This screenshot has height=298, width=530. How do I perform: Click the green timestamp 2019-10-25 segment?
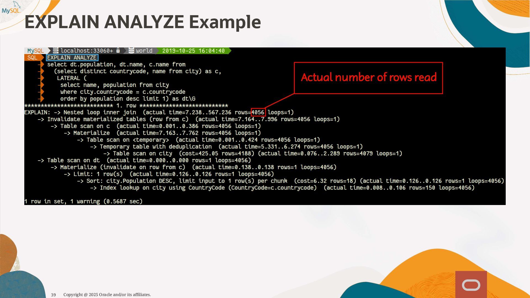[193, 51]
